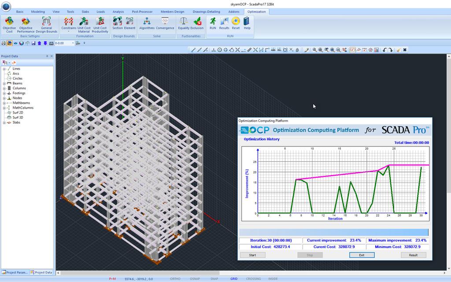Click the circle snap toolbar icon
451x282 pixels.
point(219,50)
